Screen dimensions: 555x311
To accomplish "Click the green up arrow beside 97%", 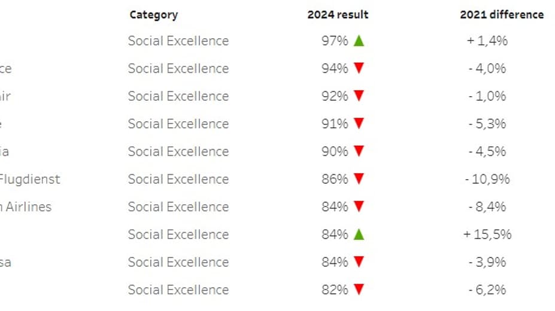I will click(359, 41).
